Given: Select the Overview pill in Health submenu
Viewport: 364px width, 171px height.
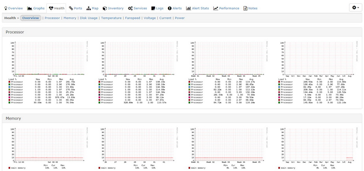Looking at the screenshot, I should [x=31, y=18].
